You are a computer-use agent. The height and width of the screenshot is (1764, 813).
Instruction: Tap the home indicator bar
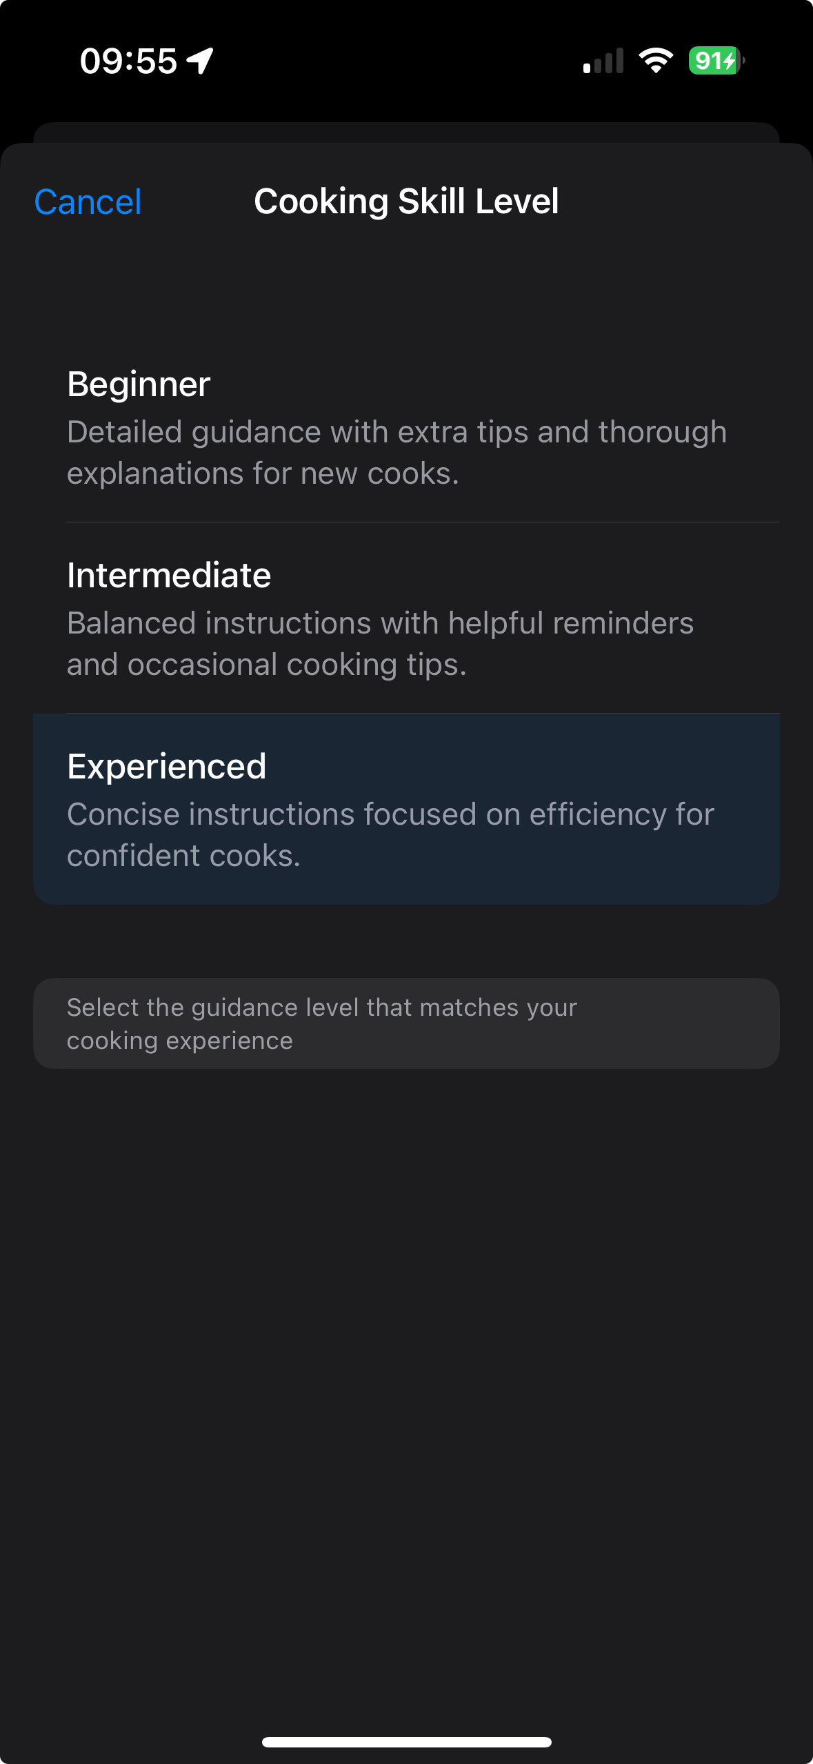pyautogui.click(x=406, y=1742)
